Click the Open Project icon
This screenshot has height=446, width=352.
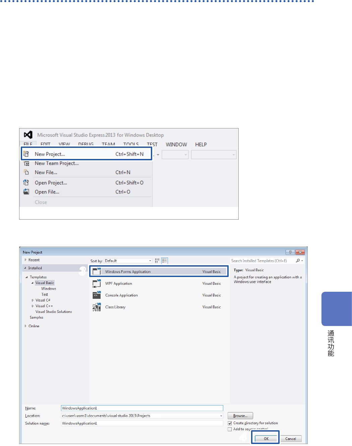click(x=26, y=182)
